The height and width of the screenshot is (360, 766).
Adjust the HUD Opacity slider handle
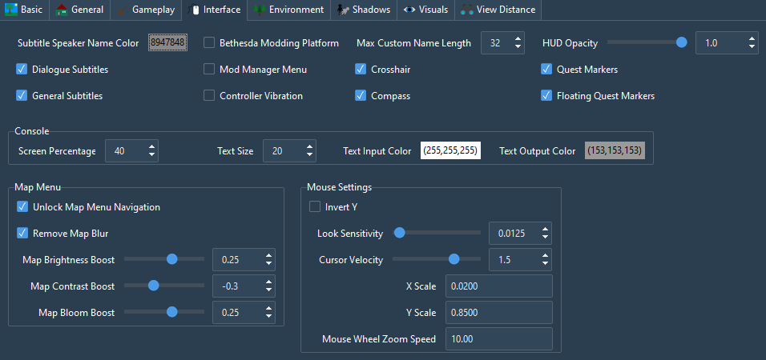pos(682,43)
